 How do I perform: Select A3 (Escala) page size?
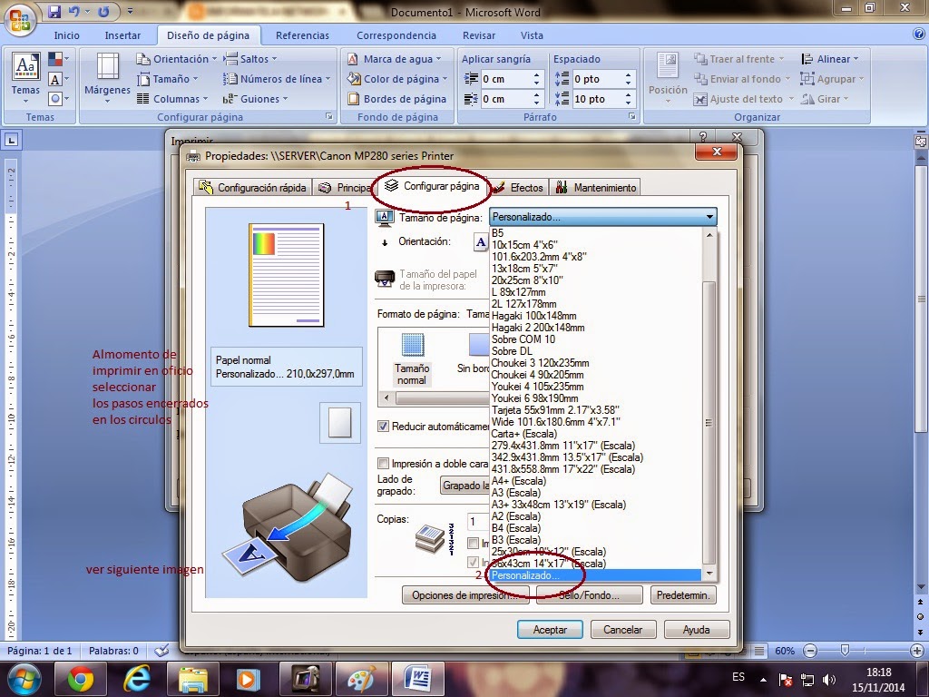pyautogui.click(x=595, y=493)
